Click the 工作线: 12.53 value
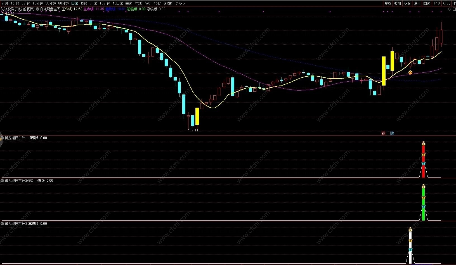The height and width of the screenshot is (265, 456). 72,9
